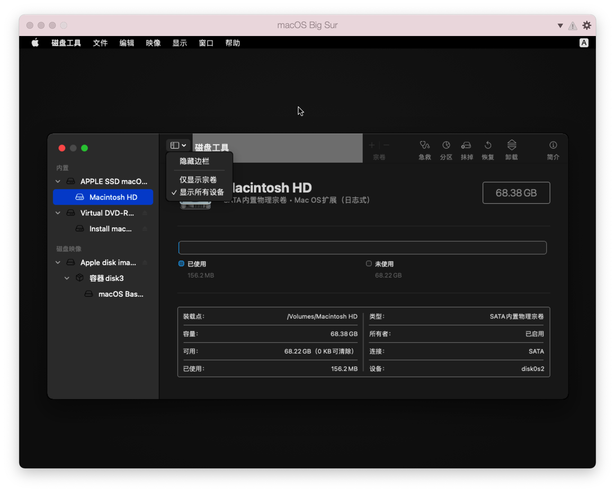Select 仅显示宗卷 in the dropdown
This screenshot has width=615, height=492.
198,180
